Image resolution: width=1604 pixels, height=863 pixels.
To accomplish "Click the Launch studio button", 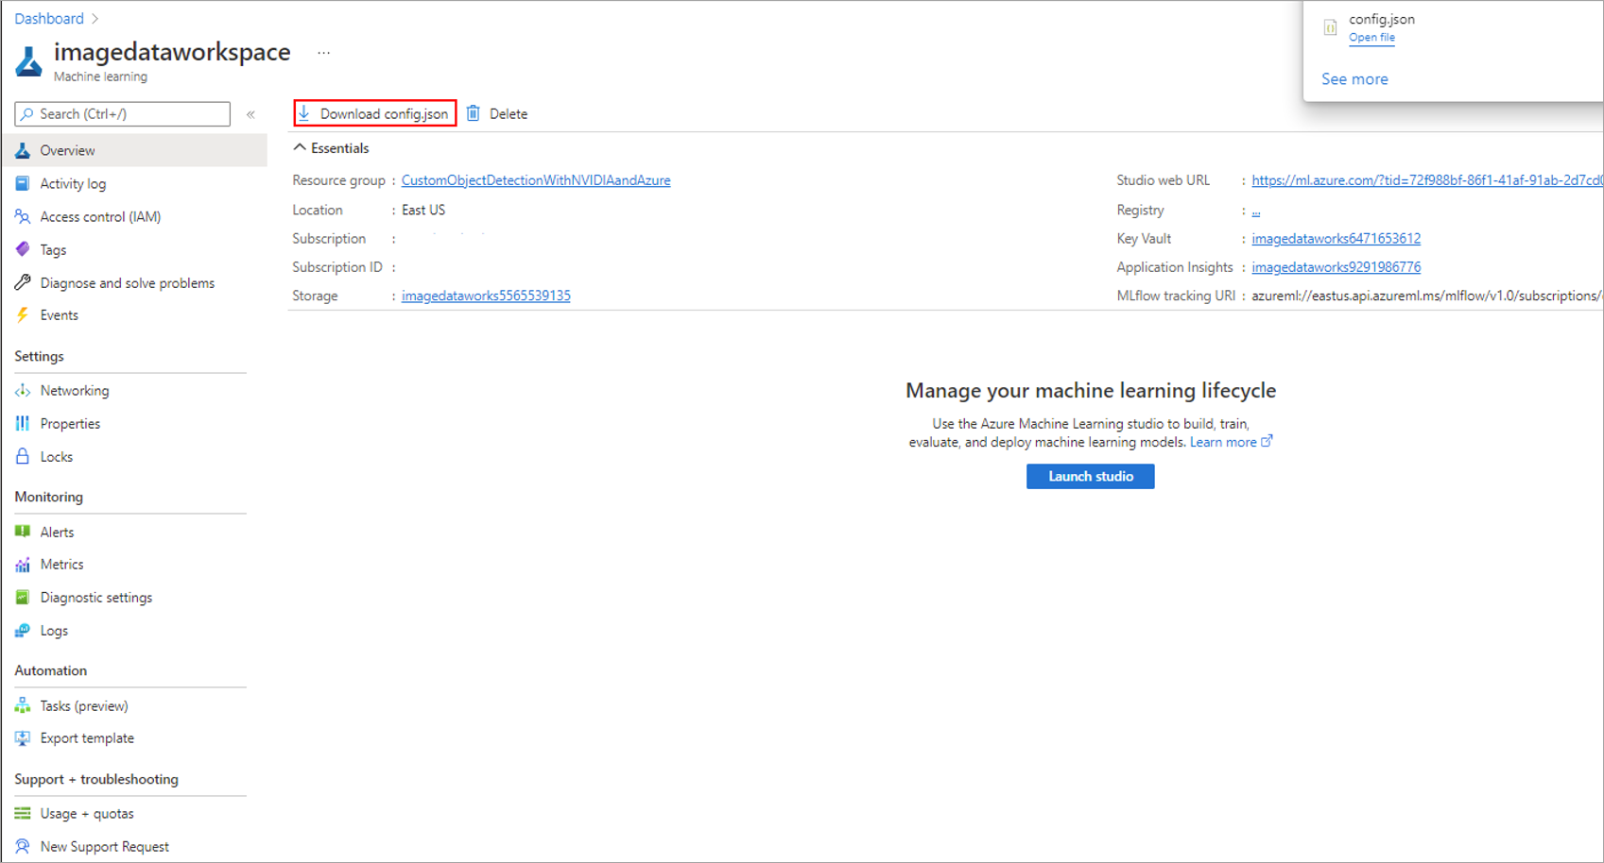I will coord(1090,476).
